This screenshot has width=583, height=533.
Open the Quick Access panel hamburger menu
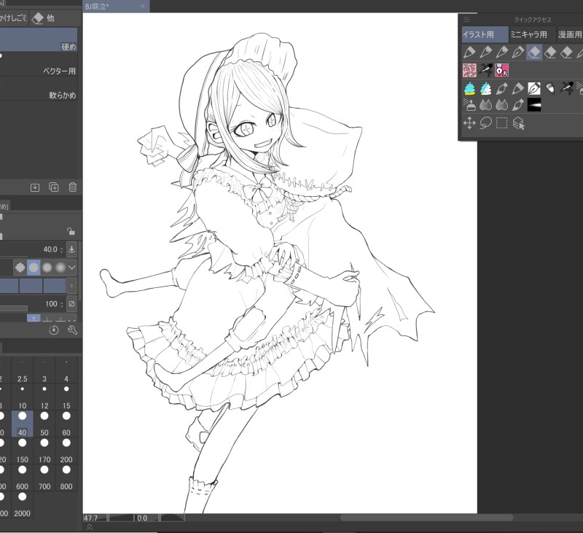[466, 20]
